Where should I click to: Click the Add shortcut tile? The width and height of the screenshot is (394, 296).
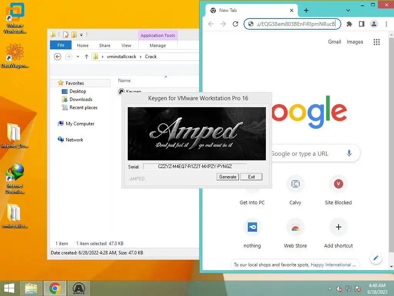tap(339, 233)
